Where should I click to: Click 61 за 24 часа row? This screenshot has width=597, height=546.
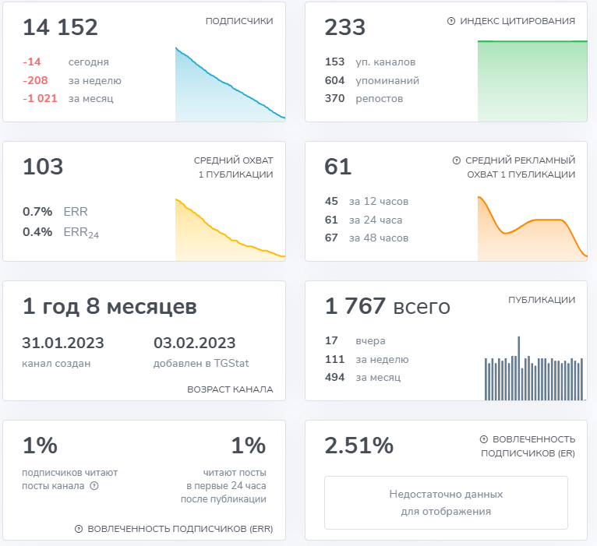coord(364,220)
